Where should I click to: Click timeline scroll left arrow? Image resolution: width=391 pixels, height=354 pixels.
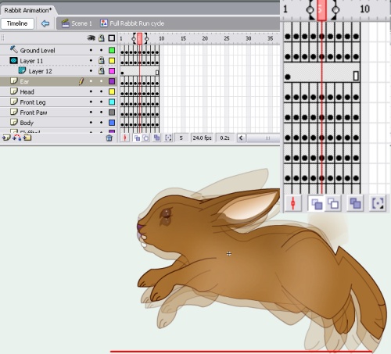(x=241, y=138)
